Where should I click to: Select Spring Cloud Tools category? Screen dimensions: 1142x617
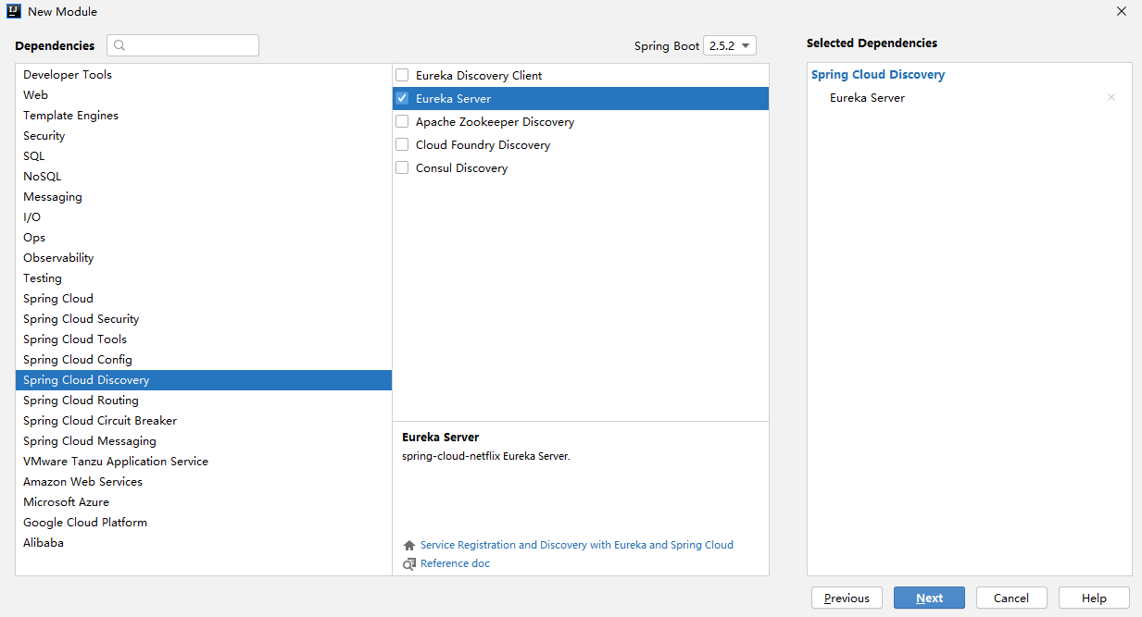pos(204,339)
